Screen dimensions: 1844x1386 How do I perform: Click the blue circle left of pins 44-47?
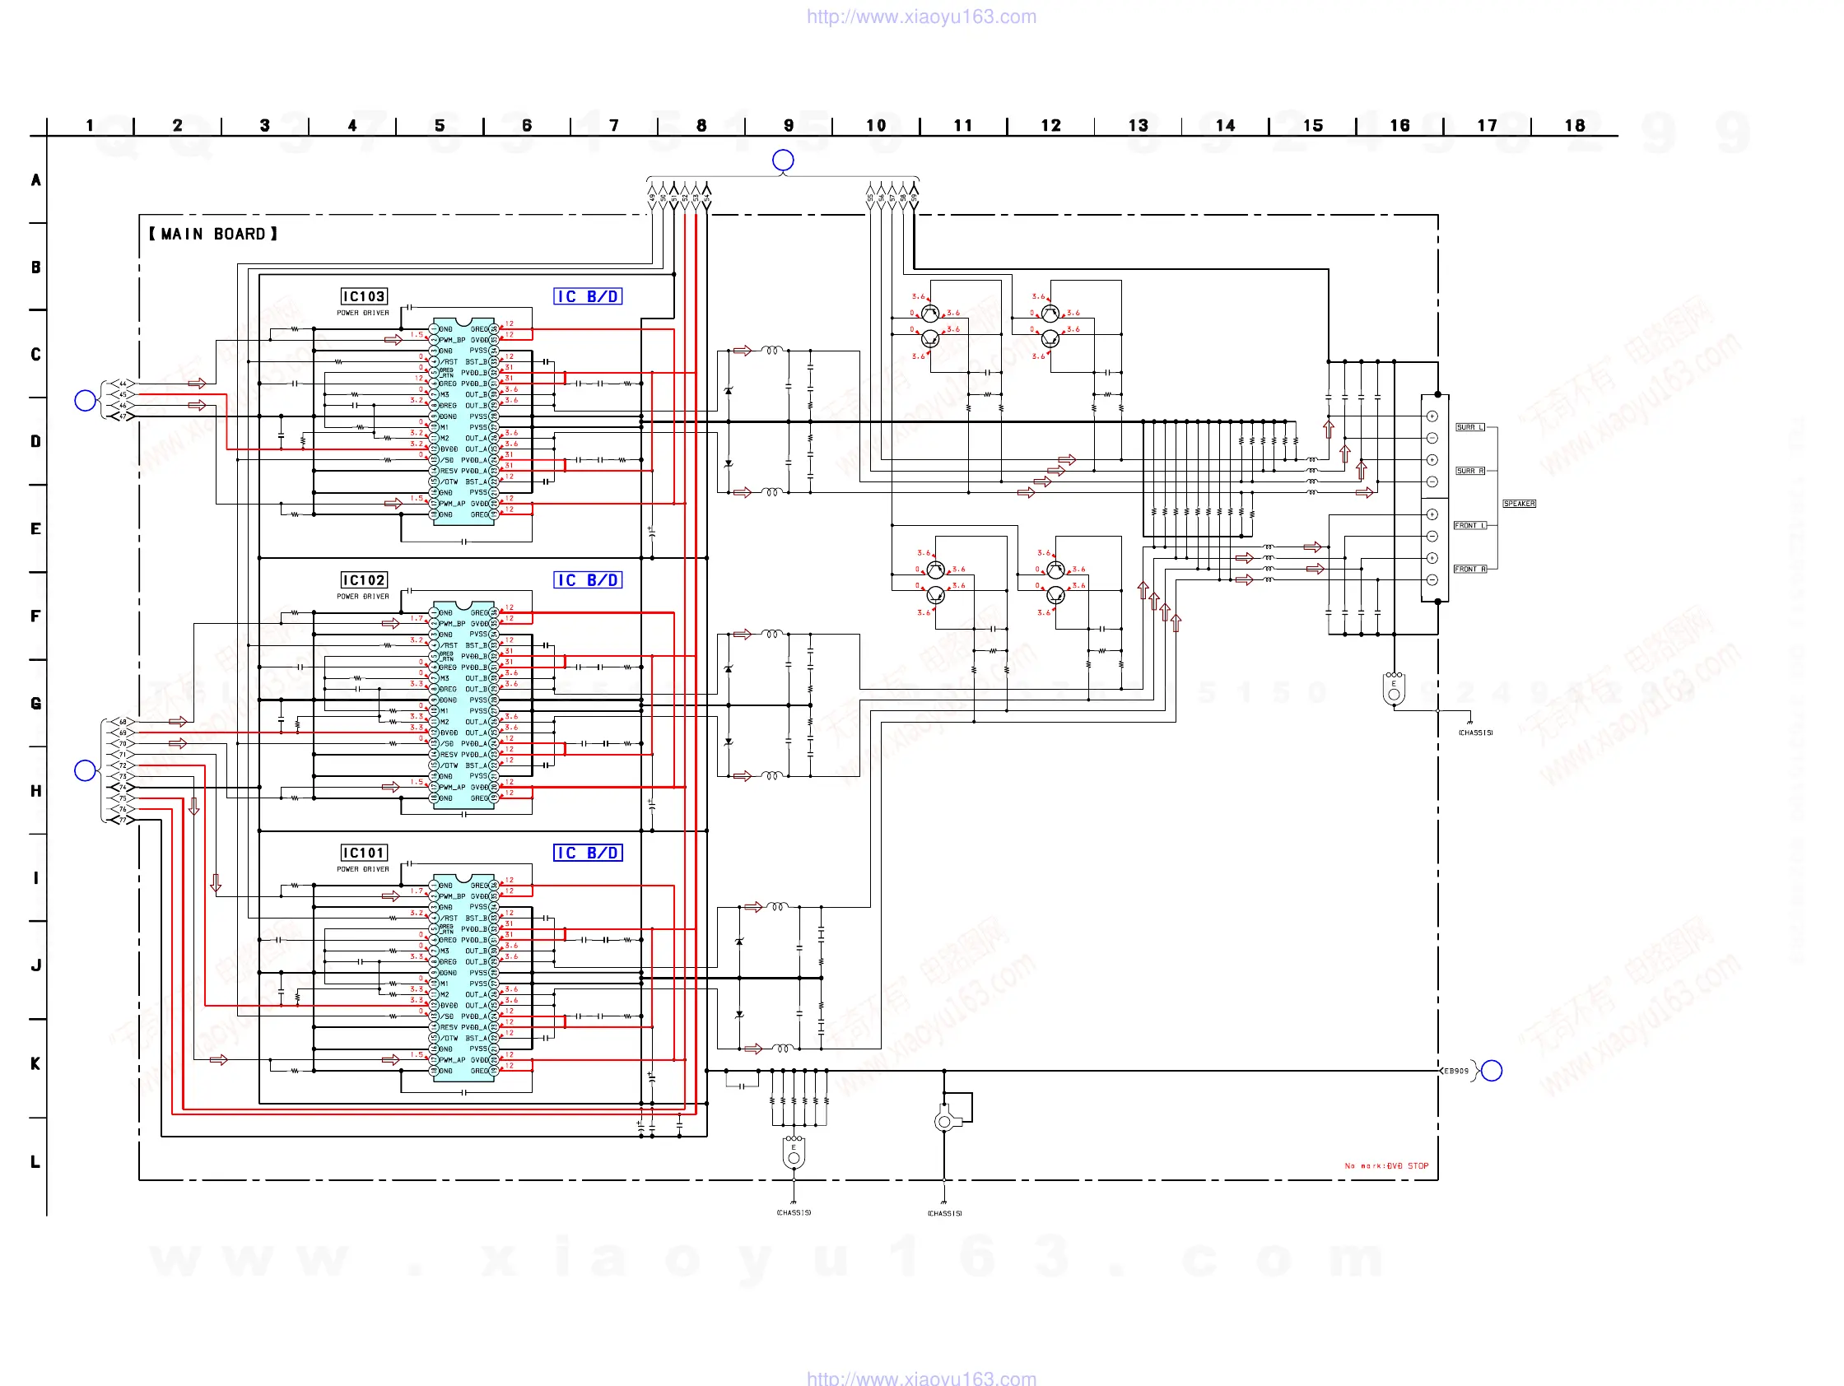85,401
